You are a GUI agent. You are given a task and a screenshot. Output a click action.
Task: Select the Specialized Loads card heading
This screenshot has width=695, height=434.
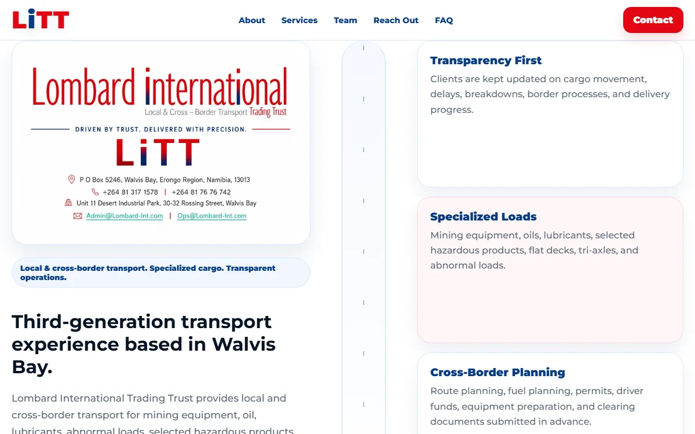click(484, 216)
